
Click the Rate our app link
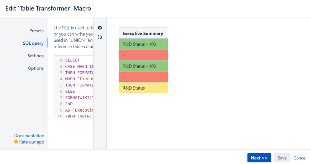[x=32, y=142]
